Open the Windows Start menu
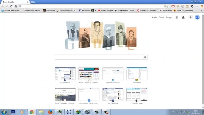Image resolution: width=204 pixels, height=115 pixels. coord(4,112)
